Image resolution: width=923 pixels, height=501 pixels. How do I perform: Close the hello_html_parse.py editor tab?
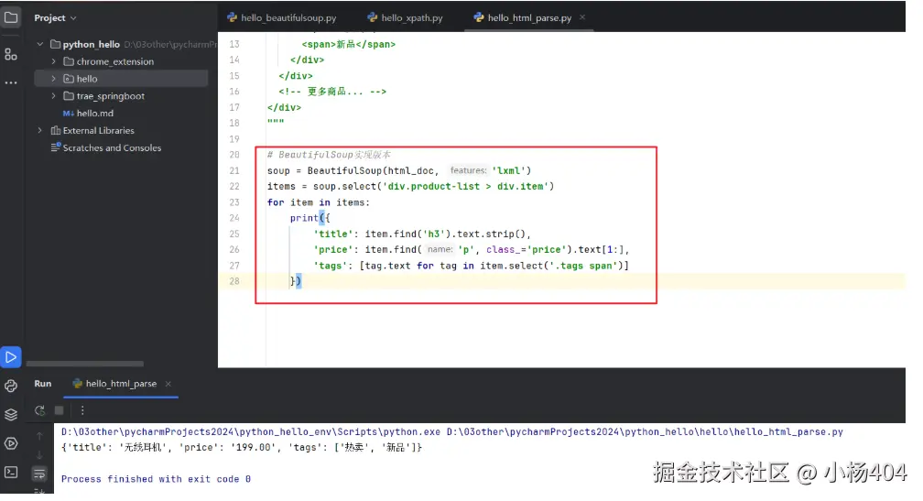(582, 17)
